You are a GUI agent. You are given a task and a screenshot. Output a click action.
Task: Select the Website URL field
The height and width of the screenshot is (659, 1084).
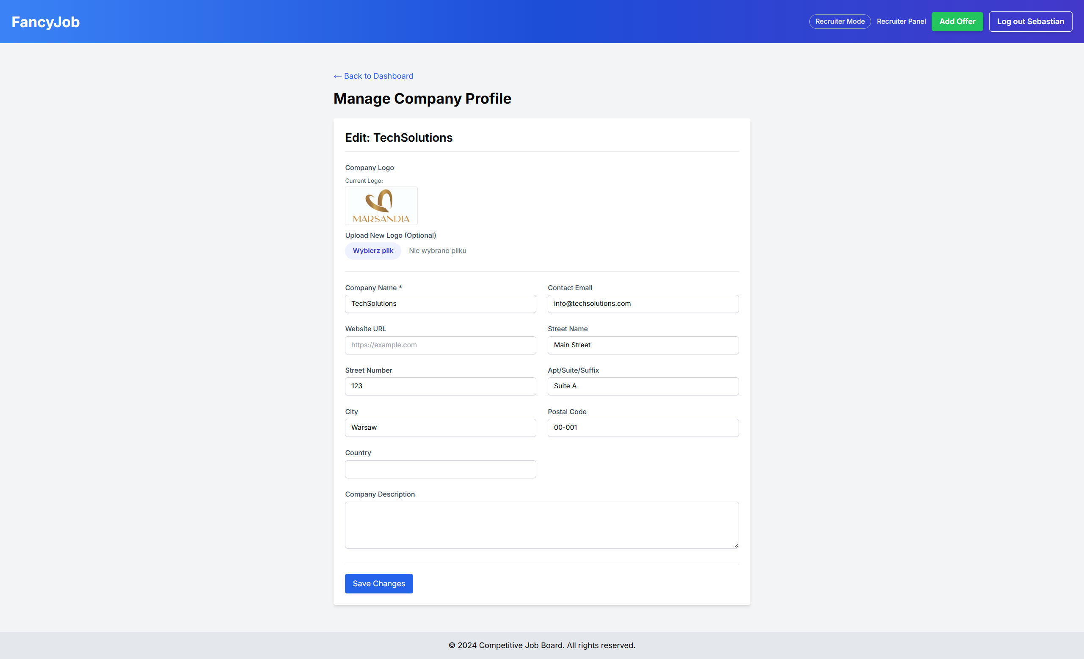[x=440, y=345]
